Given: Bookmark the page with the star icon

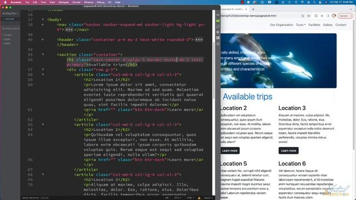Looking at the screenshot, I should tap(309, 16).
